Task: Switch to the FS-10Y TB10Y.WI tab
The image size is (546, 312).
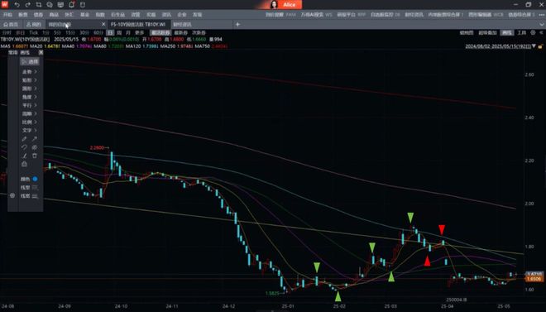Action: click(x=138, y=24)
